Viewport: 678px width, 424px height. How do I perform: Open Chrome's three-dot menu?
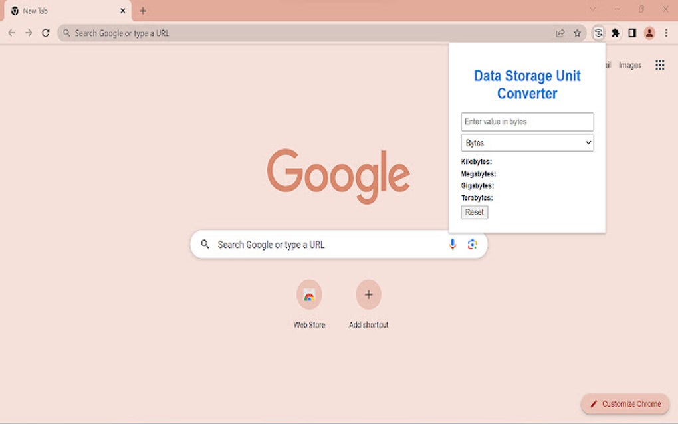pyautogui.click(x=666, y=33)
